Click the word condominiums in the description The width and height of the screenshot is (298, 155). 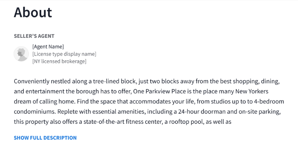click(35, 112)
